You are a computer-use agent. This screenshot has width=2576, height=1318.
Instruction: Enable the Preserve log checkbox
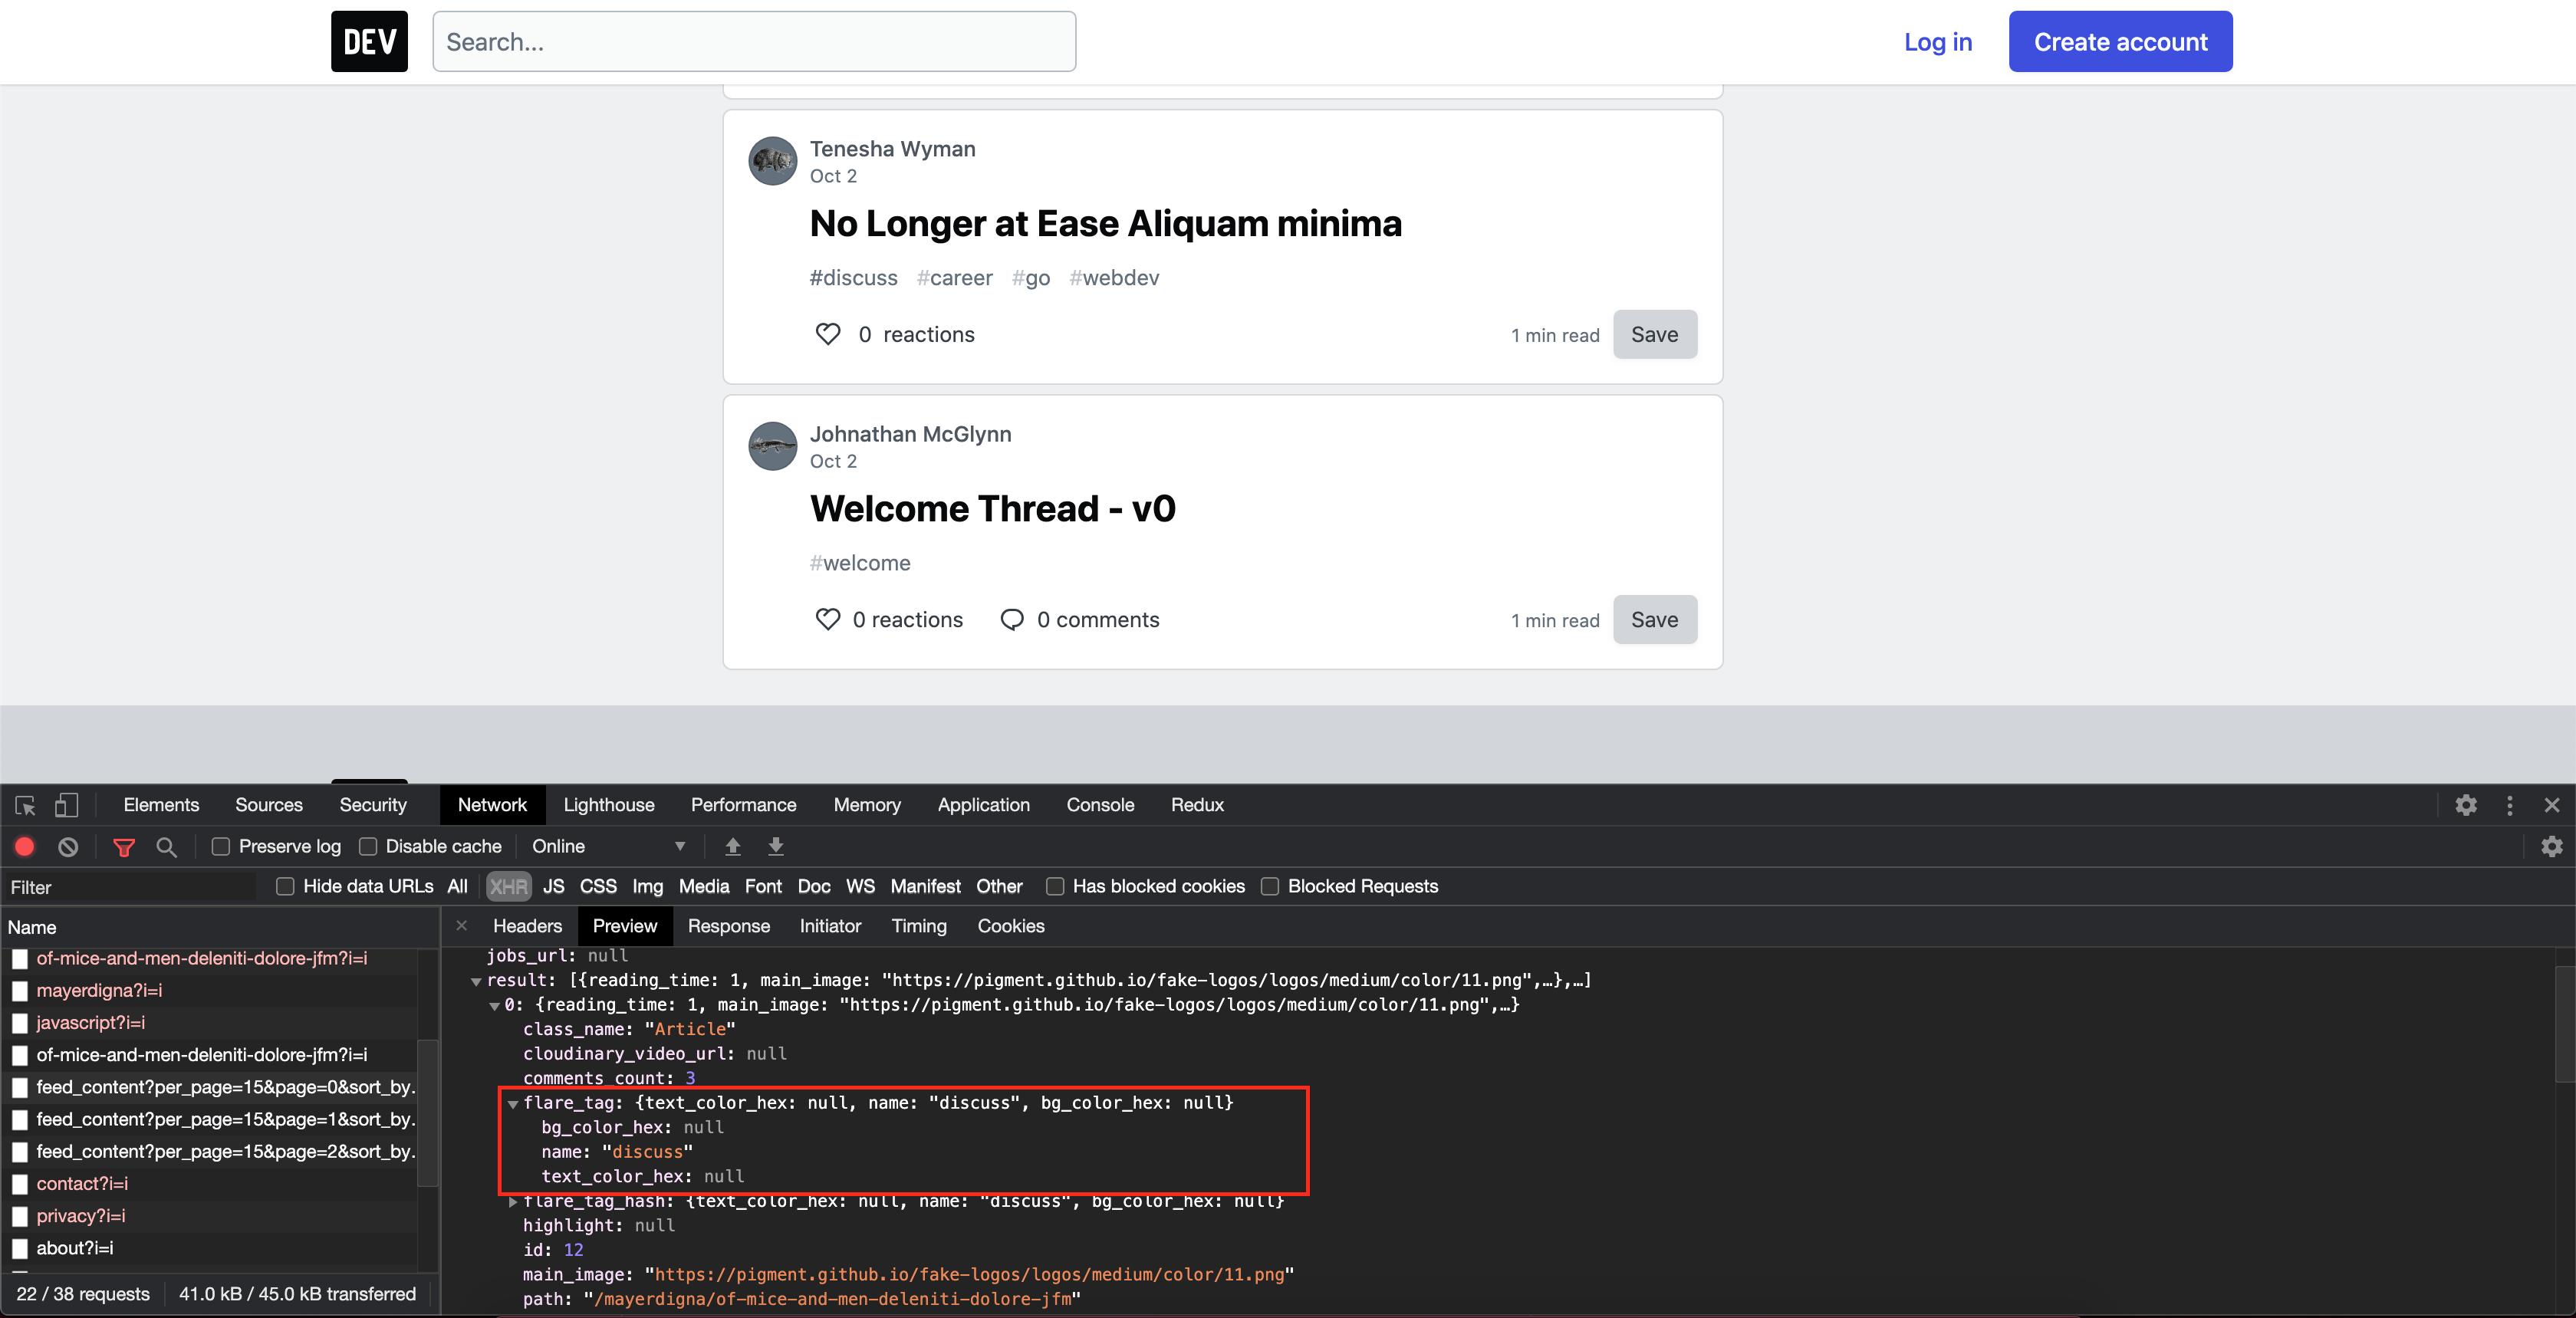221,847
